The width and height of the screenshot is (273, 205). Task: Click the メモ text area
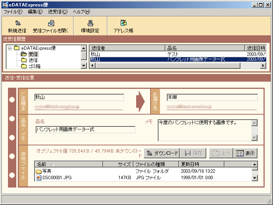point(205,130)
